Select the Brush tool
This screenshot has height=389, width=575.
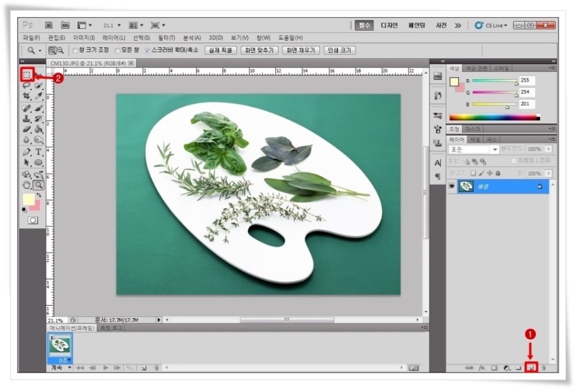[x=38, y=108]
